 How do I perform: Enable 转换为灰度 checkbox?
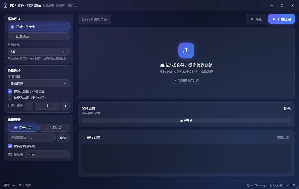click(10, 98)
